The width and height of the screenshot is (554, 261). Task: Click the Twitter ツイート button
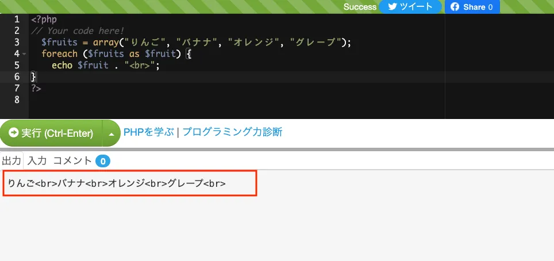[410, 7]
